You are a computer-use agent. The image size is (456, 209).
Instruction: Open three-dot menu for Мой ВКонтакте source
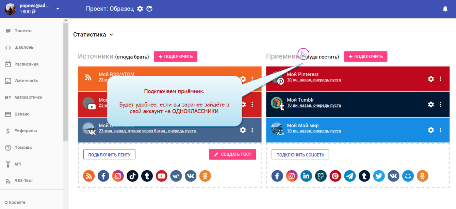click(x=252, y=130)
